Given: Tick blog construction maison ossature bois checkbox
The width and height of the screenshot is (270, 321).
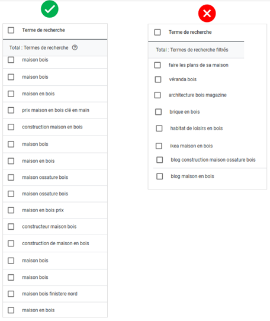Looking at the screenshot, I should 160,160.
